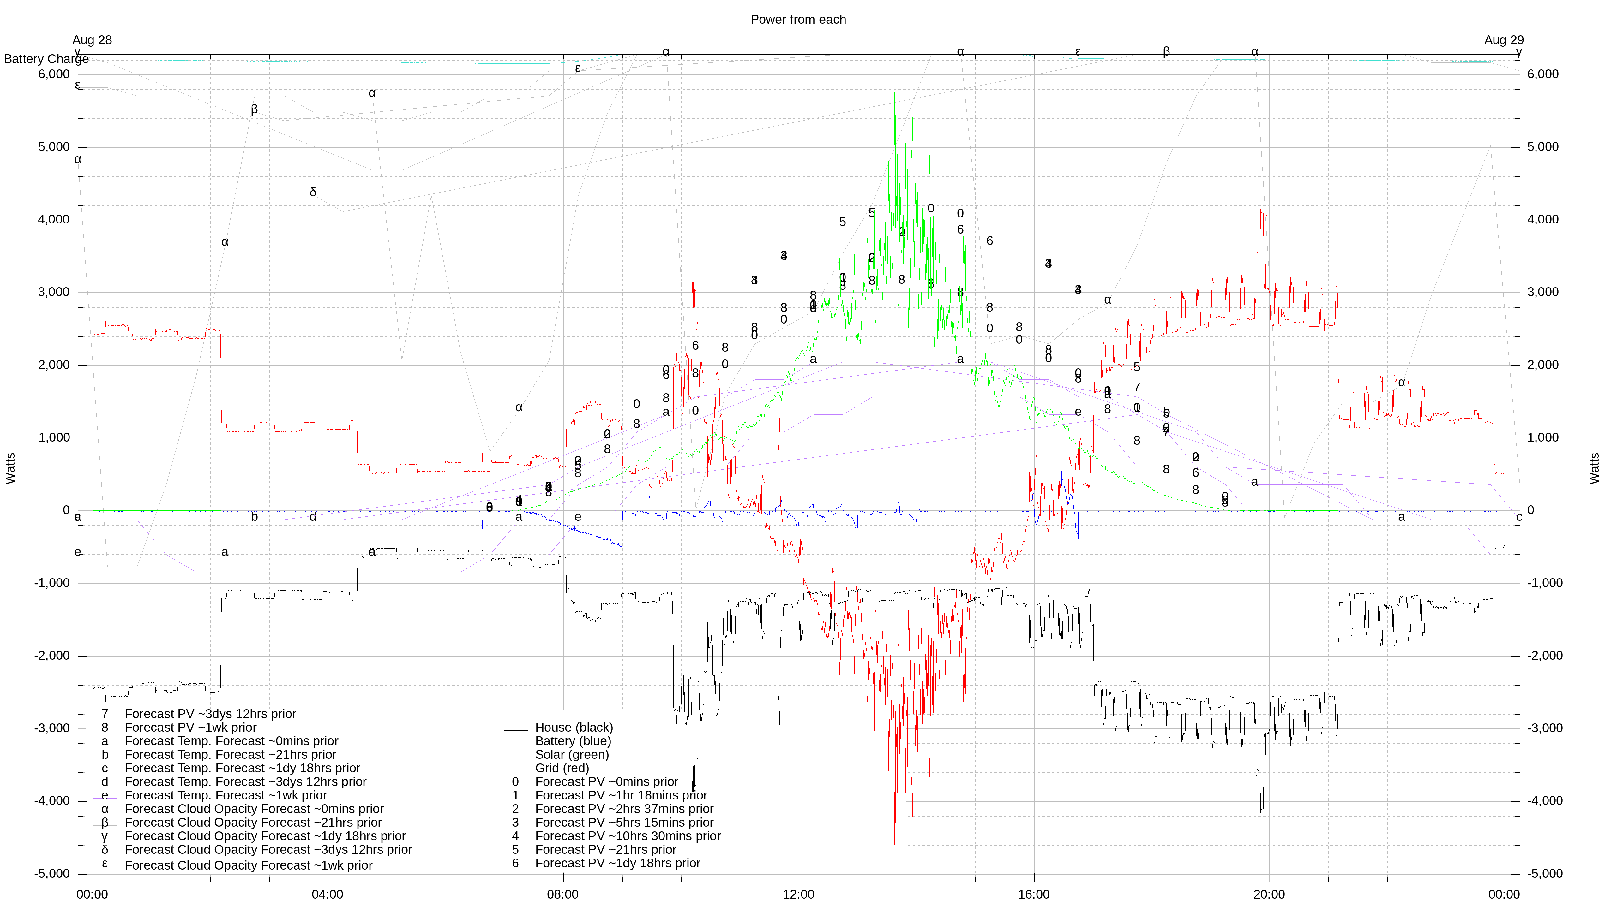Image resolution: width=1617 pixels, height=909 pixels.
Task: Click the left 'Watts' axis title
Action: click(11, 468)
